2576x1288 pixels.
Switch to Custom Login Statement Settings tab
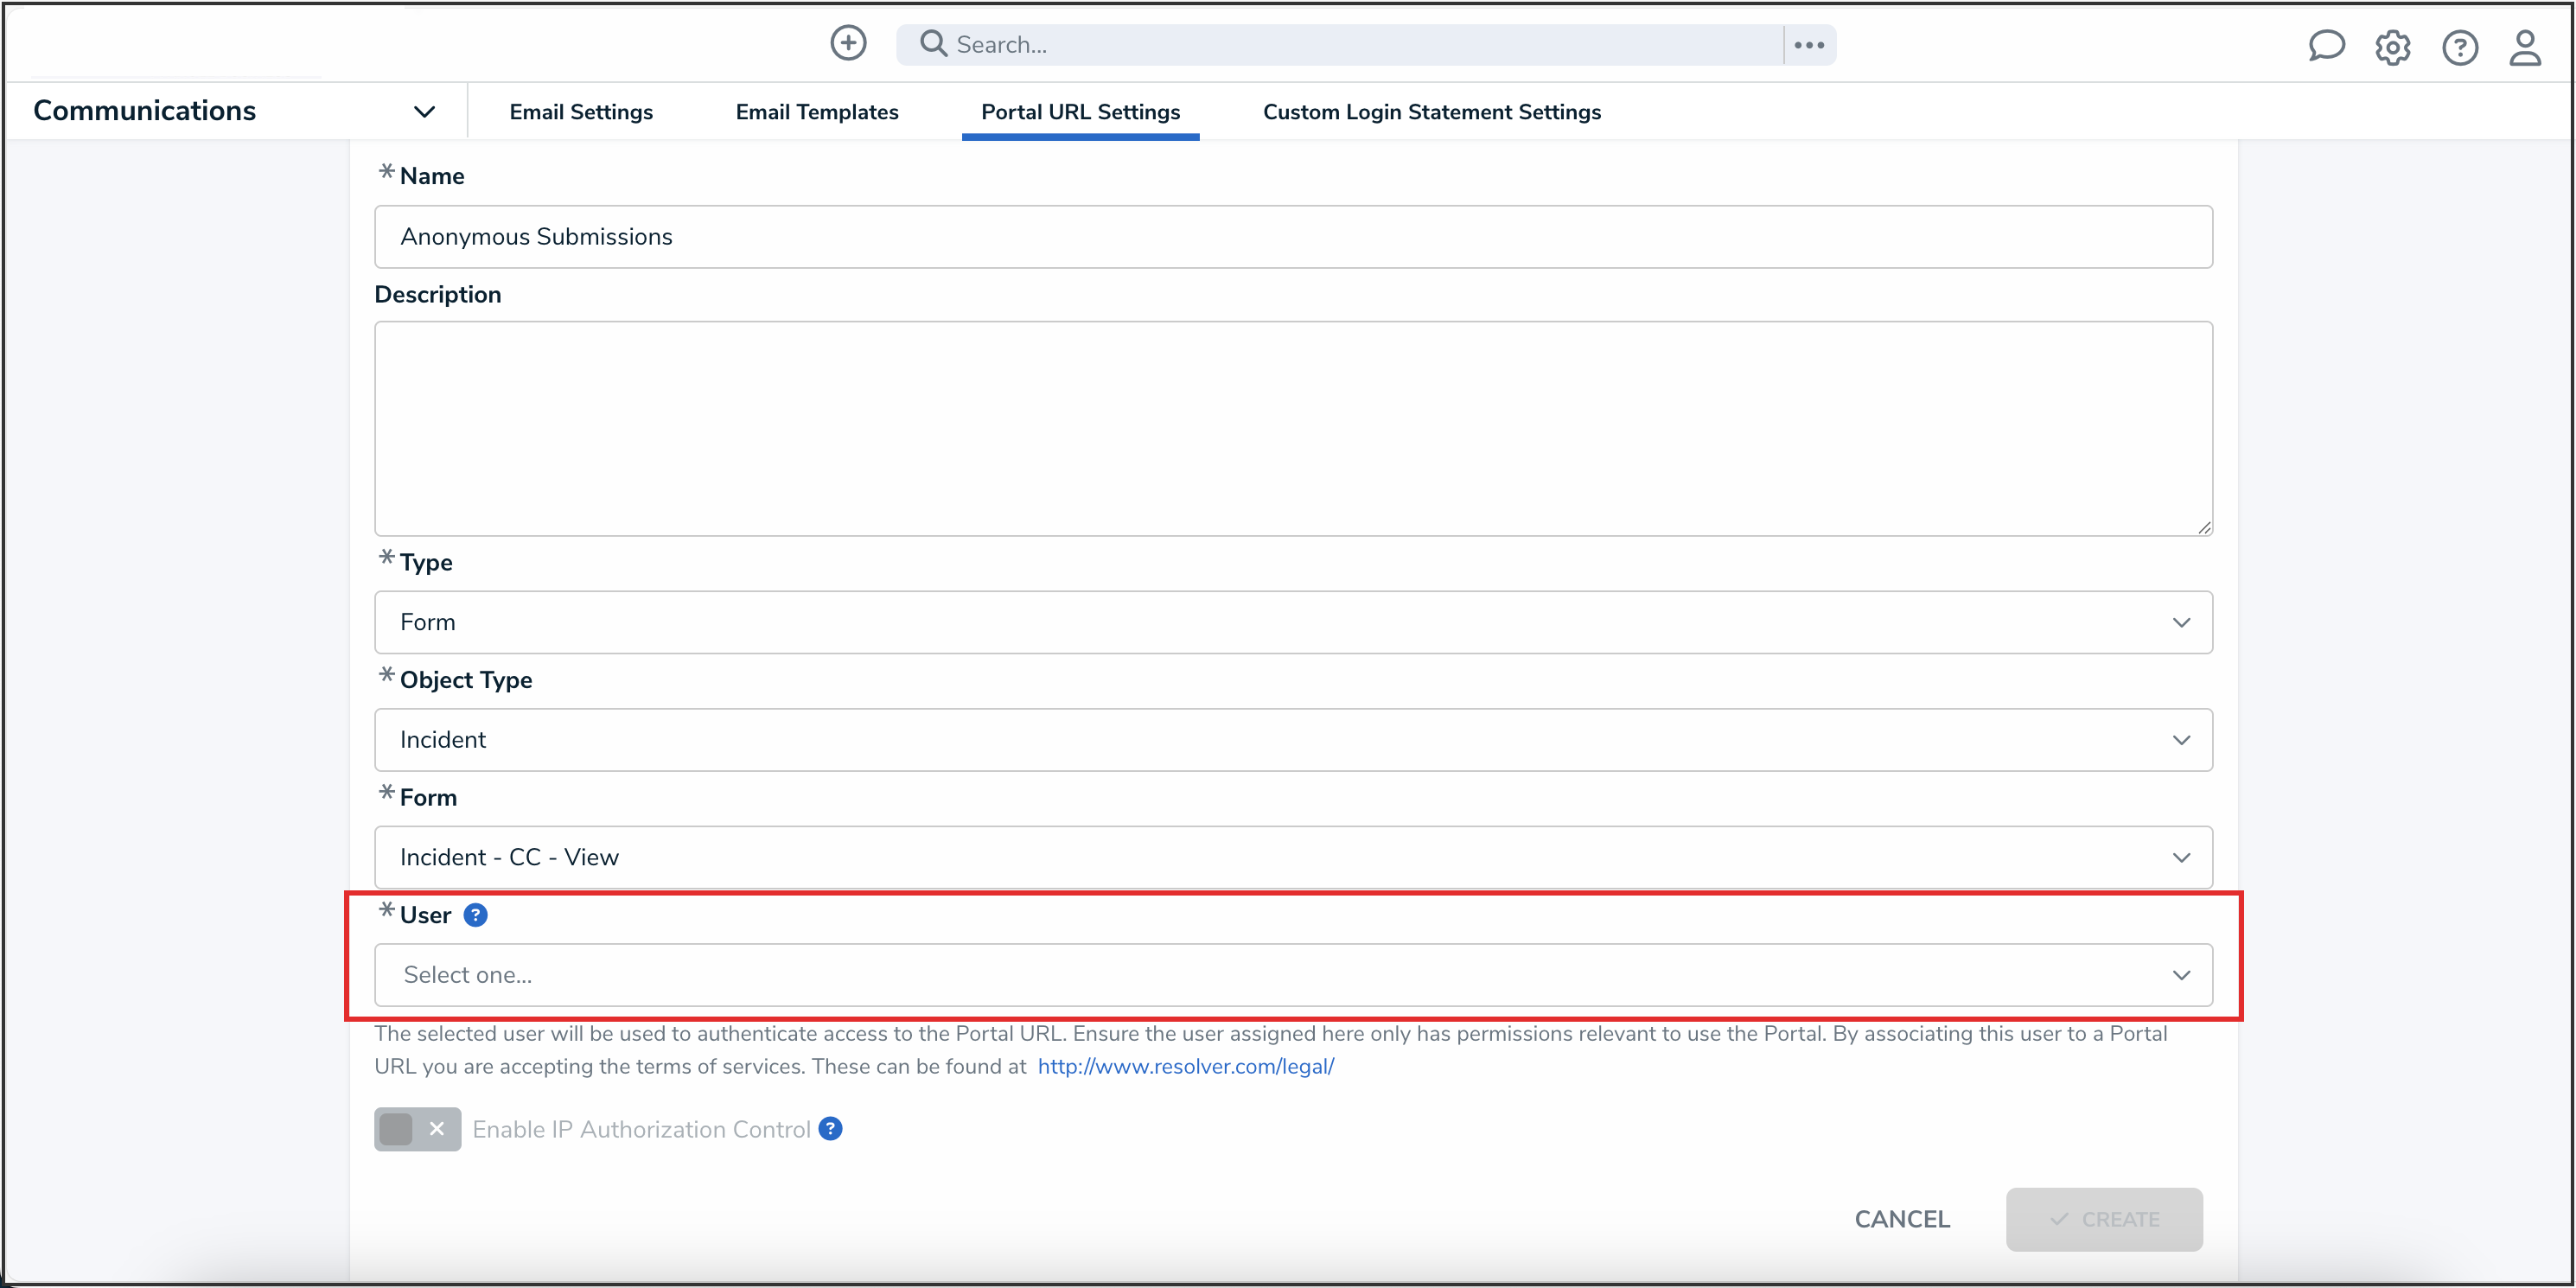tap(1431, 112)
